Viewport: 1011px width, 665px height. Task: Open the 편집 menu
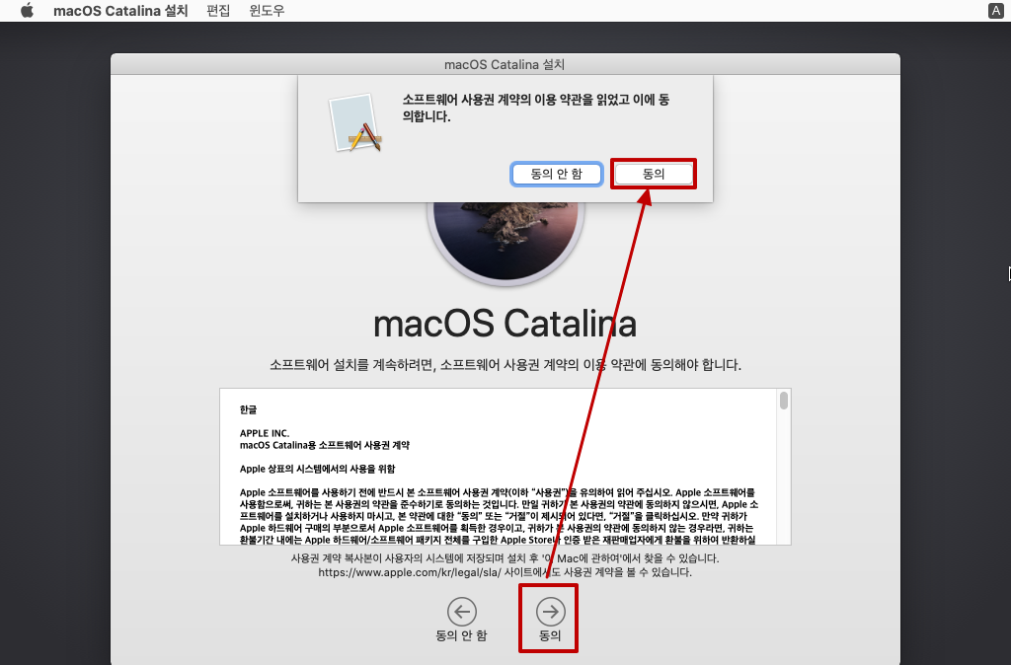pyautogui.click(x=218, y=10)
